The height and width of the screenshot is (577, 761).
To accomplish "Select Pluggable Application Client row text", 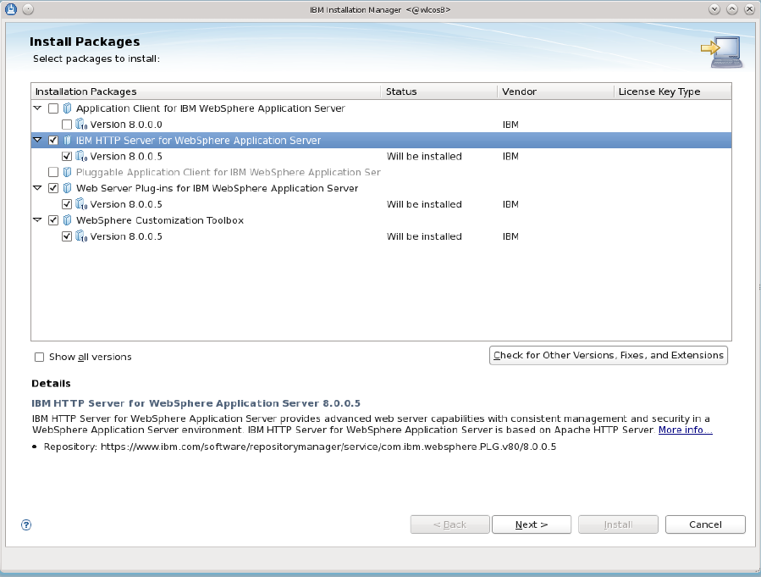I will click(x=228, y=172).
